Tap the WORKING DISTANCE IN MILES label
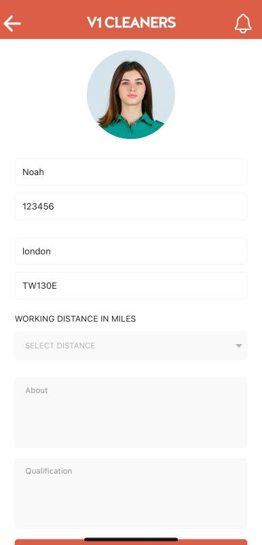This screenshot has width=262, height=545. point(75,319)
